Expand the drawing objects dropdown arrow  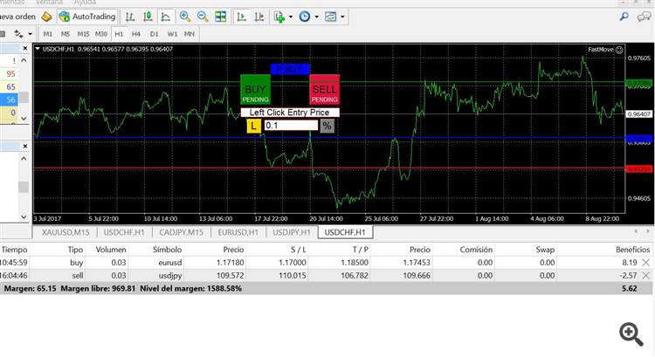30,34
